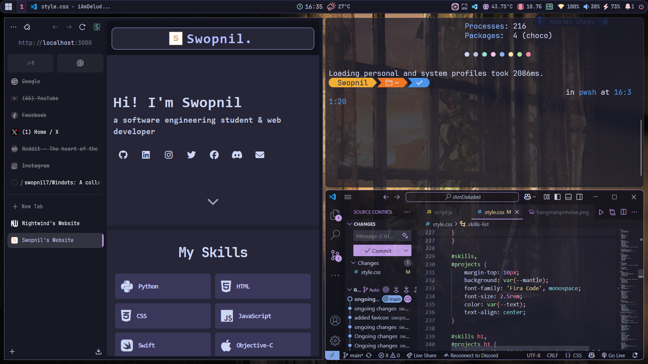The width and height of the screenshot is (648, 364).
Task: Collapse the CHANGES section header
Action: pos(364,224)
